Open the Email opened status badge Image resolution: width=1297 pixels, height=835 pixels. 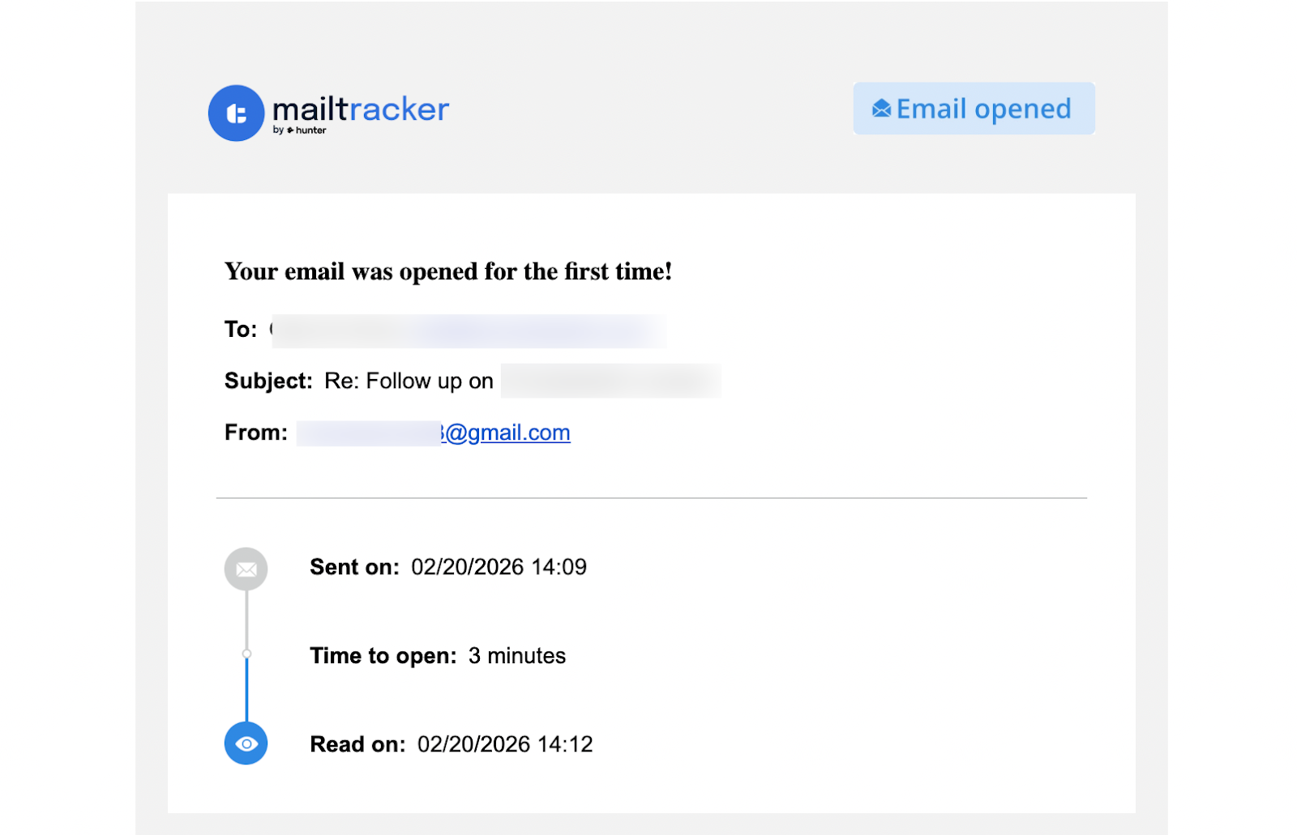point(974,108)
